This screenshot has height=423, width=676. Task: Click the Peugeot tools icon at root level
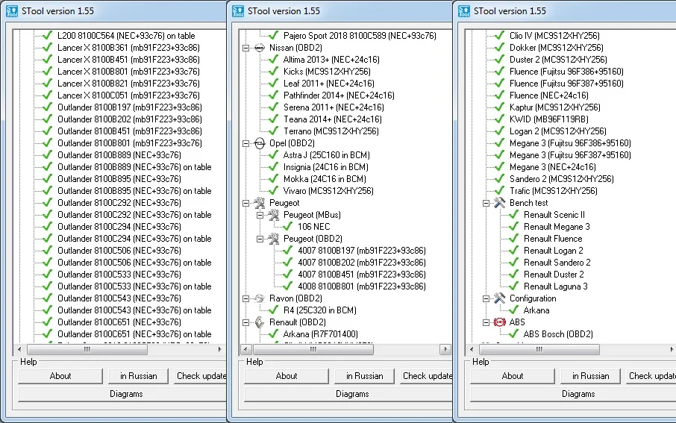pos(260,203)
